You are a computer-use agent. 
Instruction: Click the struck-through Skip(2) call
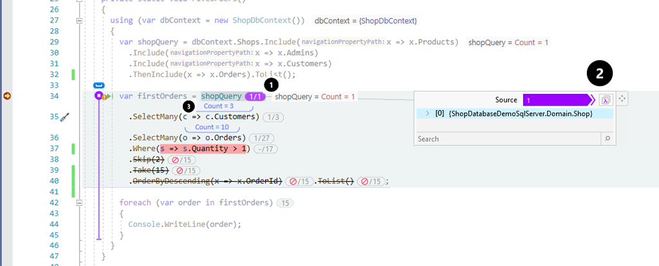coord(147,160)
